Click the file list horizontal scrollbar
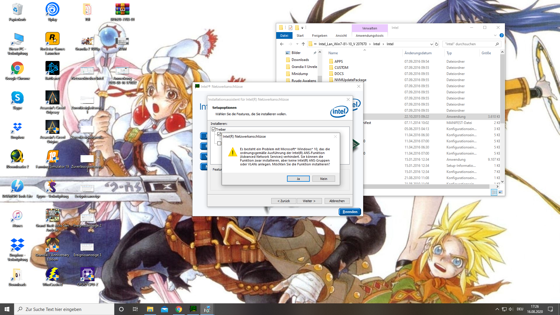The width and height of the screenshot is (560, 315). point(426,186)
